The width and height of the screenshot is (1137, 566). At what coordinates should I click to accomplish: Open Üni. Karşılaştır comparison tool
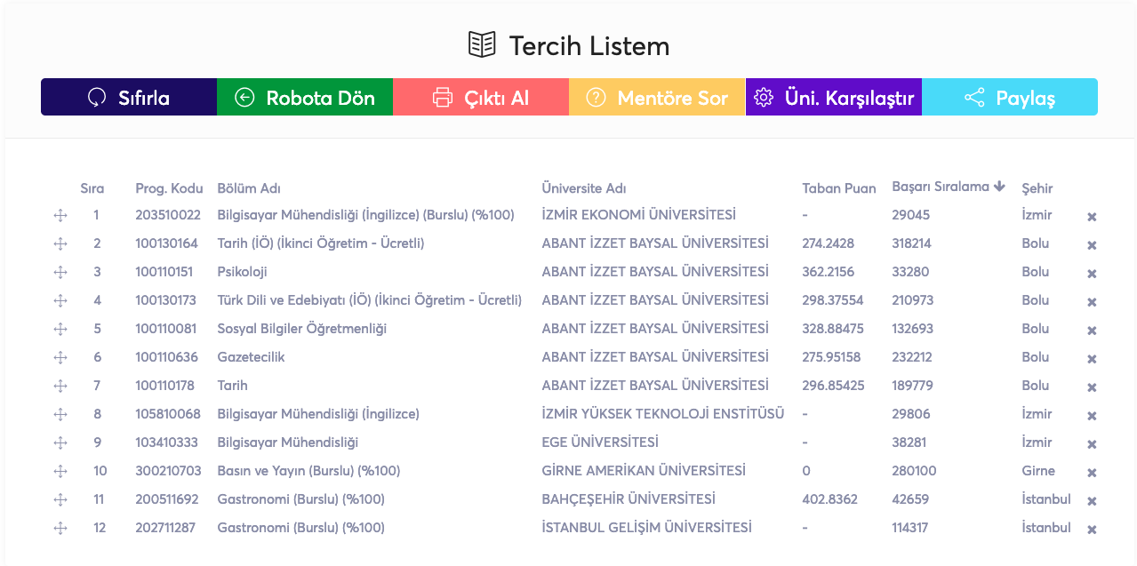tap(833, 98)
